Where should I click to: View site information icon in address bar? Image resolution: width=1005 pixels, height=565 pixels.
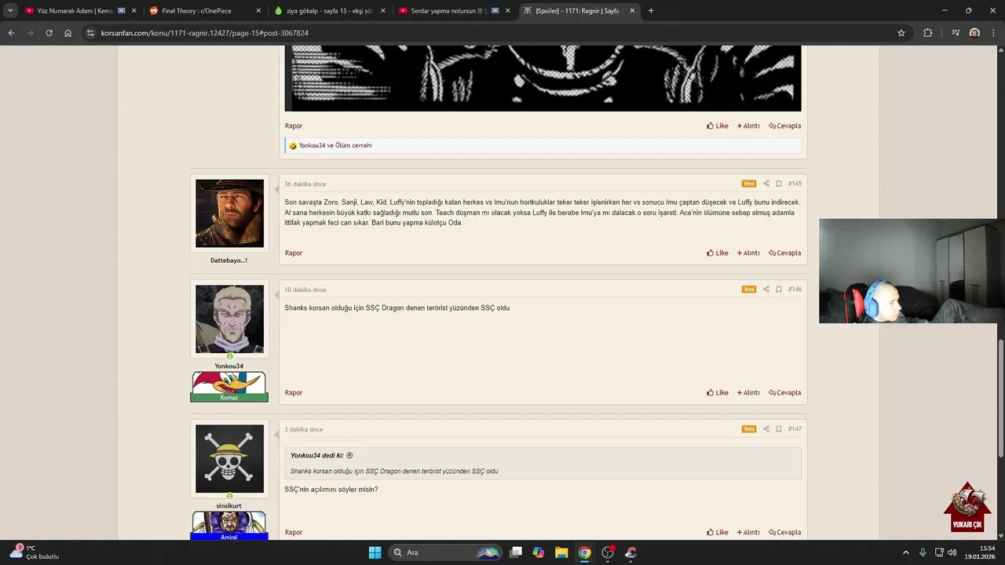(90, 33)
